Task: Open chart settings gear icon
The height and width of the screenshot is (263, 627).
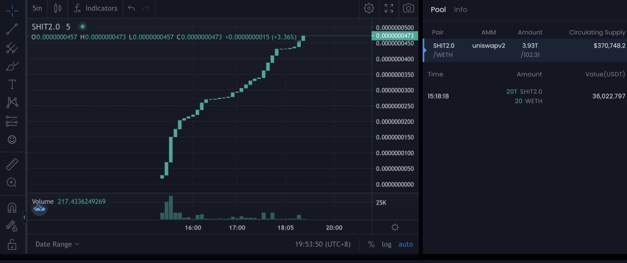Action: pyautogui.click(x=369, y=8)
